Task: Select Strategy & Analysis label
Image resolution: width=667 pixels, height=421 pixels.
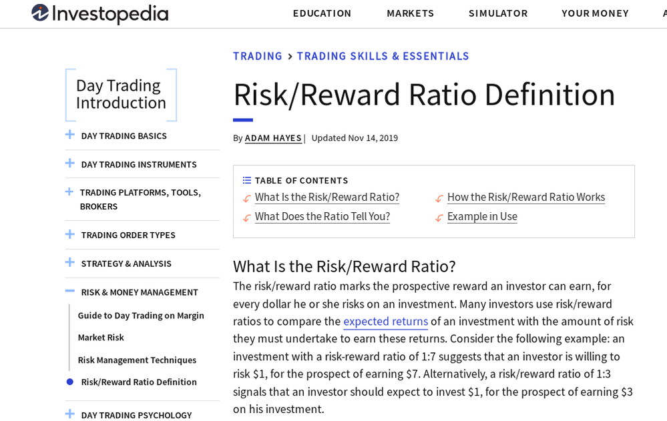Action: pyautogui.click(x=126, y=264)
